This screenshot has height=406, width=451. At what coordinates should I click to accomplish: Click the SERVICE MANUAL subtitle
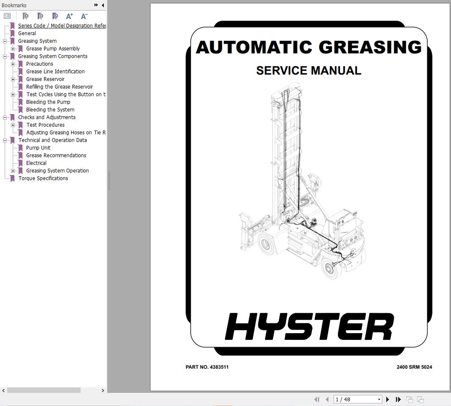309,70
